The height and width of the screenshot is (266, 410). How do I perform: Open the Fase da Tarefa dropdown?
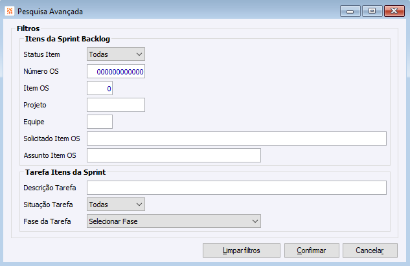pyautogui.click(x=174, y=221)
